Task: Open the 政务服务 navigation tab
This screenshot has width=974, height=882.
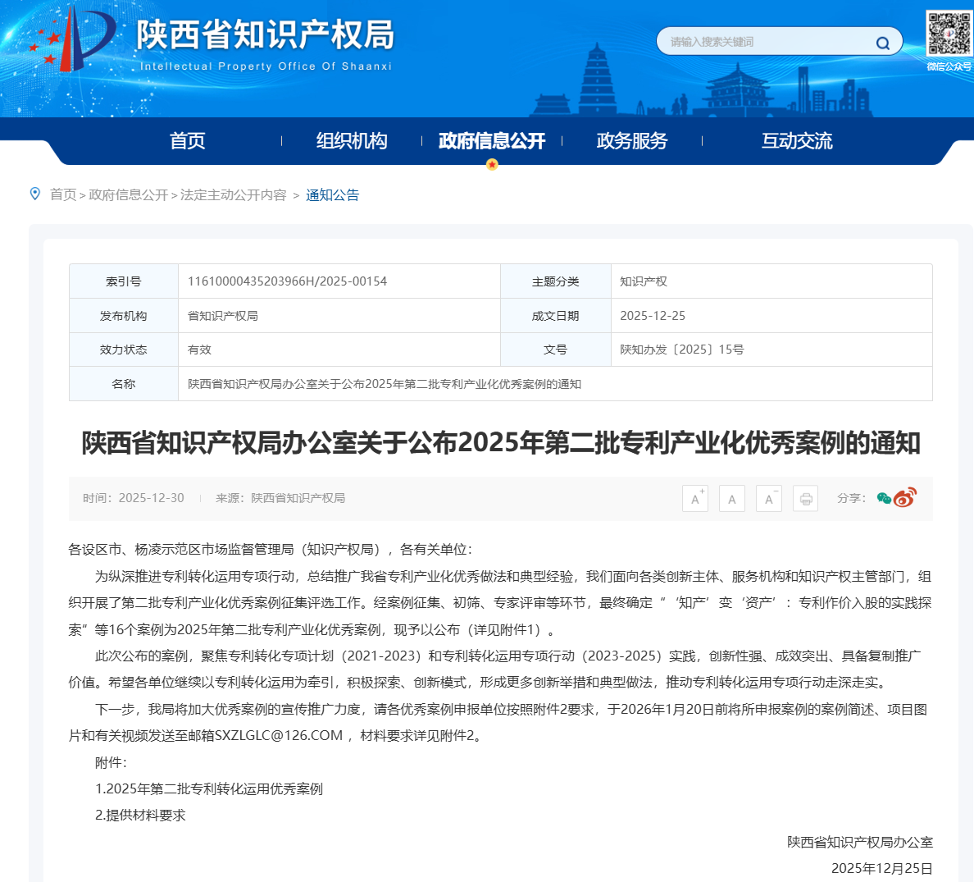Action: pos(632,141)
